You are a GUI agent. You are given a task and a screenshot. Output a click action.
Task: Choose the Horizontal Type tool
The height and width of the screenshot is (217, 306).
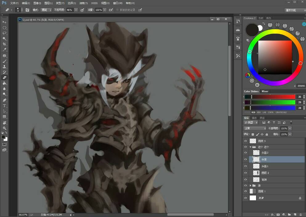point(4,106)
